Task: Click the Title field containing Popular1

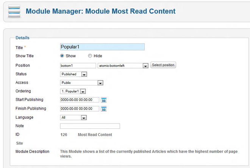Action: (x=102, y=47)
